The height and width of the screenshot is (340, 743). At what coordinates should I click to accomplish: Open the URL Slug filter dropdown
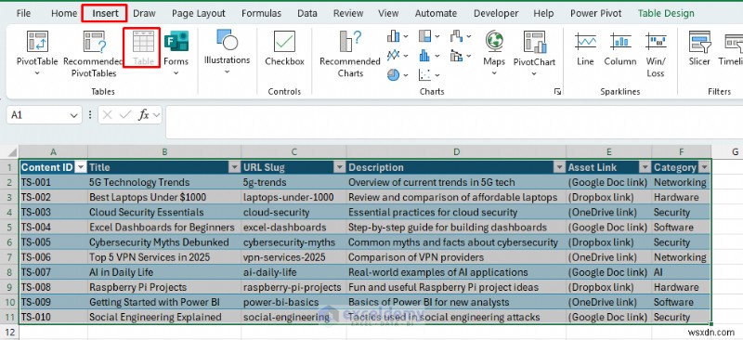[340, 167]
